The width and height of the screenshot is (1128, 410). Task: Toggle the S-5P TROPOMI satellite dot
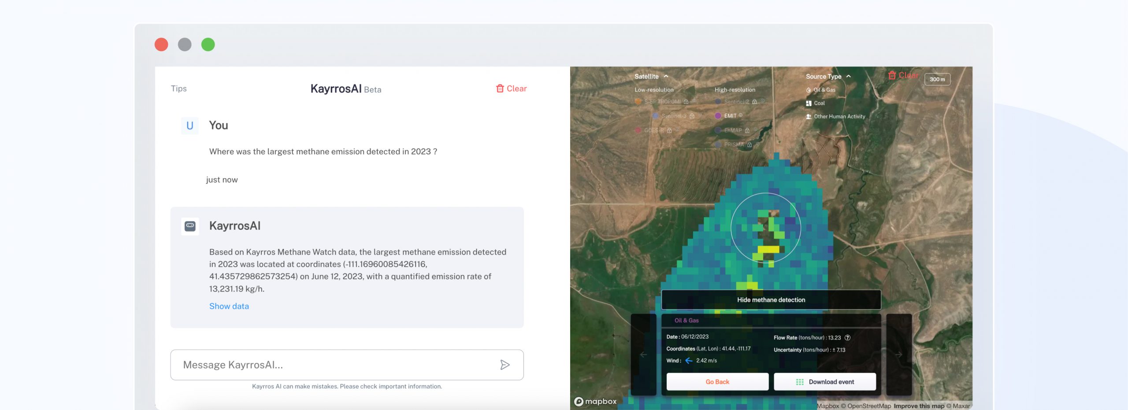638,101
